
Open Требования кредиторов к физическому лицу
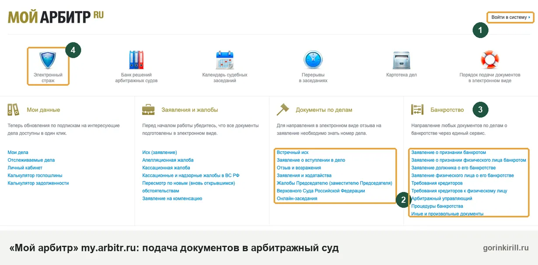click(x=459, y=191)
